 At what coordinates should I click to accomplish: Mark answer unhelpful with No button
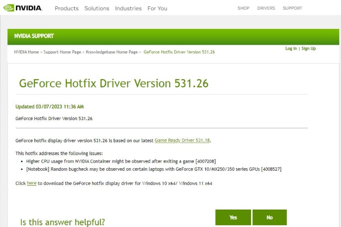click(x=270, y=217)
